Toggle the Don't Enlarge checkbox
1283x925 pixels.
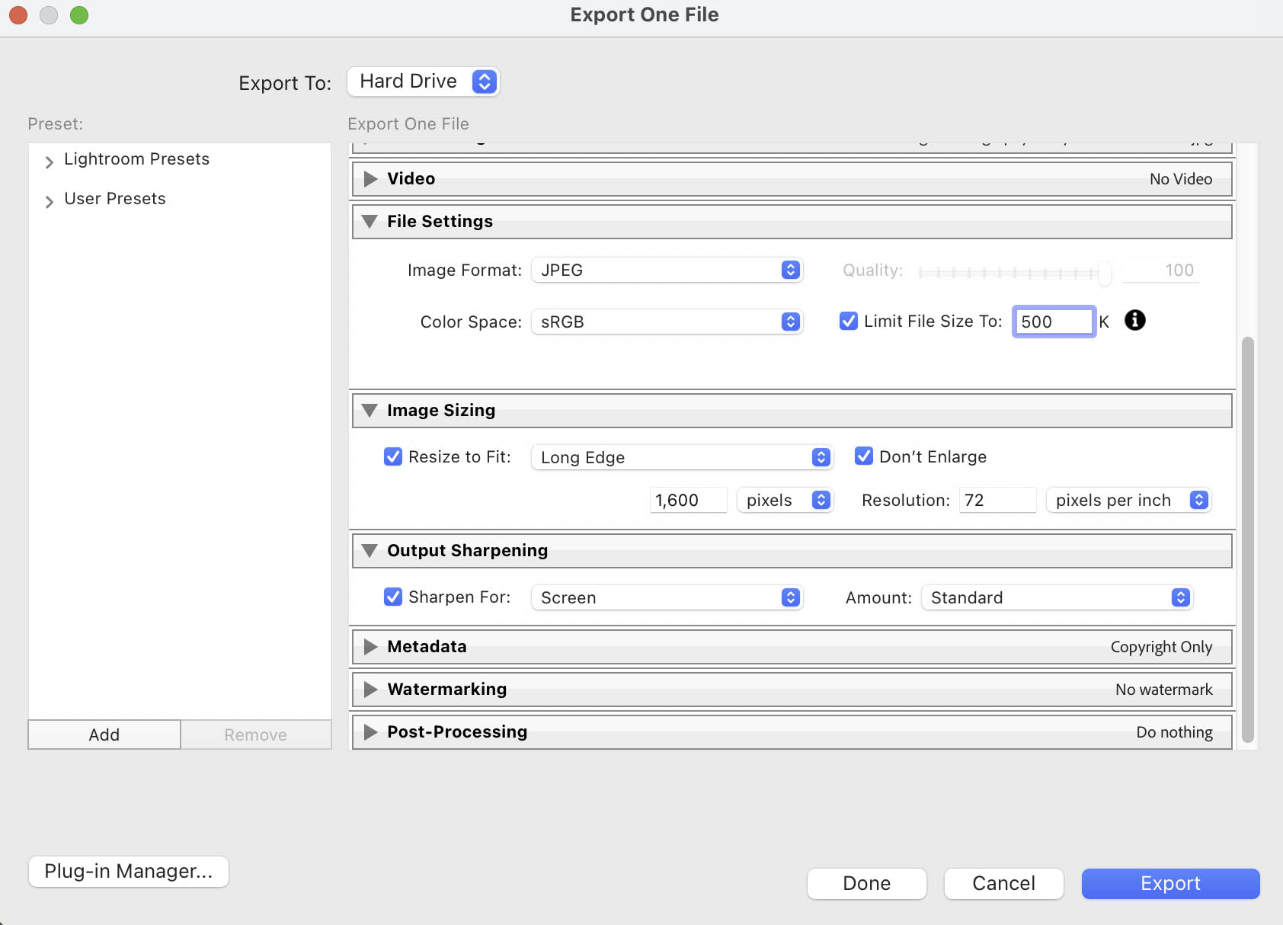[x=864, y=456]
